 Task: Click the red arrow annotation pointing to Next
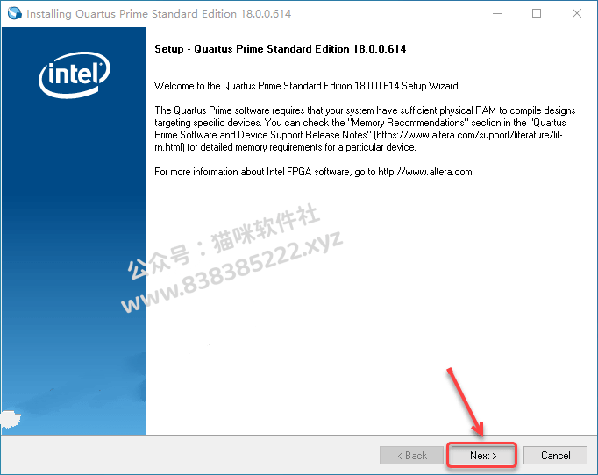point(466,402)
